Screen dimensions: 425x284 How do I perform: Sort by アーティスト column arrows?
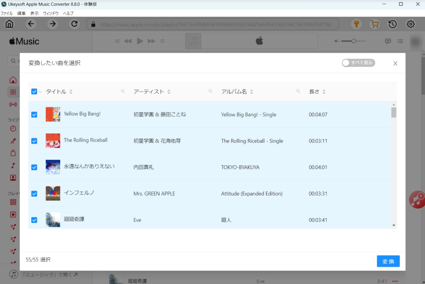pyautogui.click(x=169, y=92)
